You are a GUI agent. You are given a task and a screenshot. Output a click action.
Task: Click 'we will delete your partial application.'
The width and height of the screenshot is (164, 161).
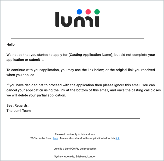(36, 95)
